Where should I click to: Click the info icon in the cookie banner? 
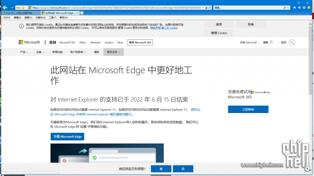[21, 26]
